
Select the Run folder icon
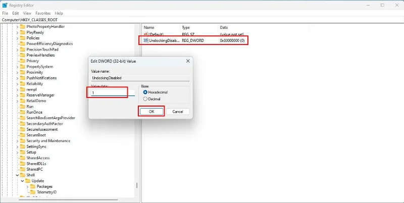tap(22, 107)
